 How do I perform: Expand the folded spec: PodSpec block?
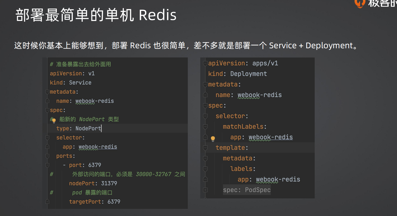pyautogui.click(x=205, y=190)
